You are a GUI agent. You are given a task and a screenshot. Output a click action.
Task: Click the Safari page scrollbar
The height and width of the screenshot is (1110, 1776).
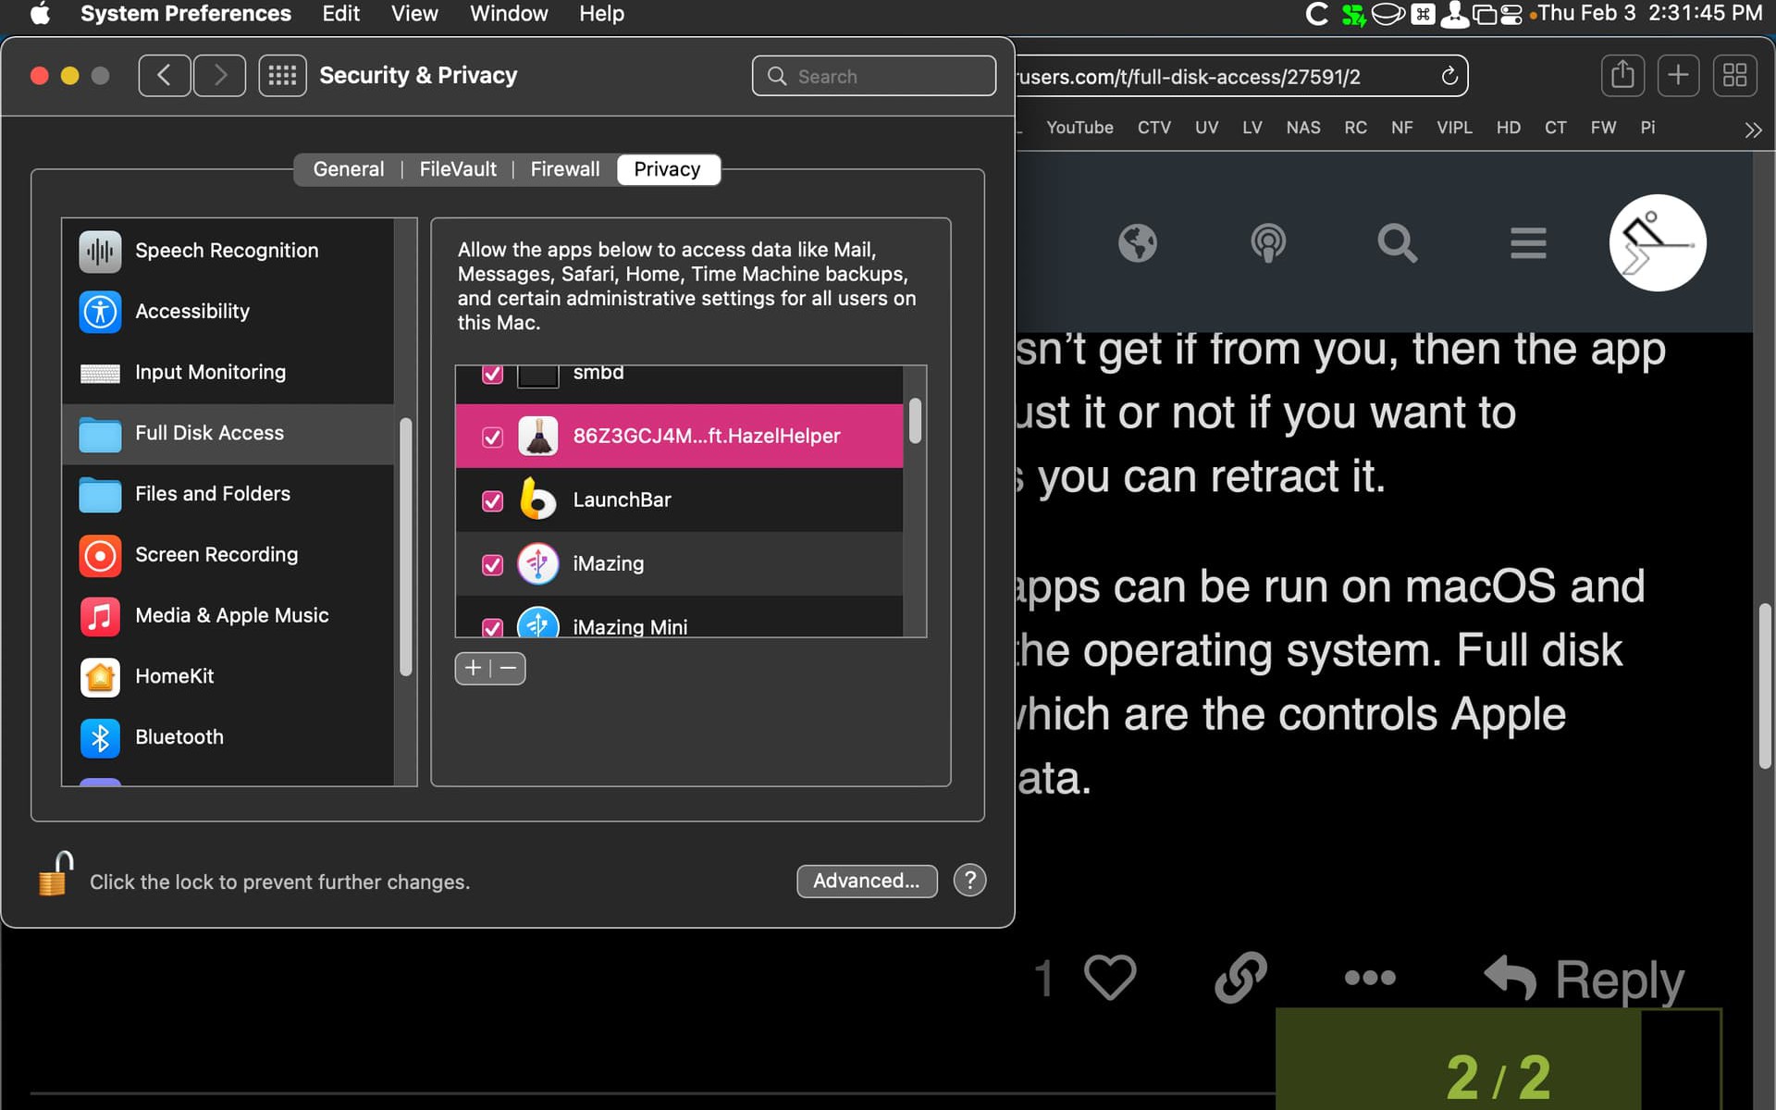click(x=1765, y=686)
